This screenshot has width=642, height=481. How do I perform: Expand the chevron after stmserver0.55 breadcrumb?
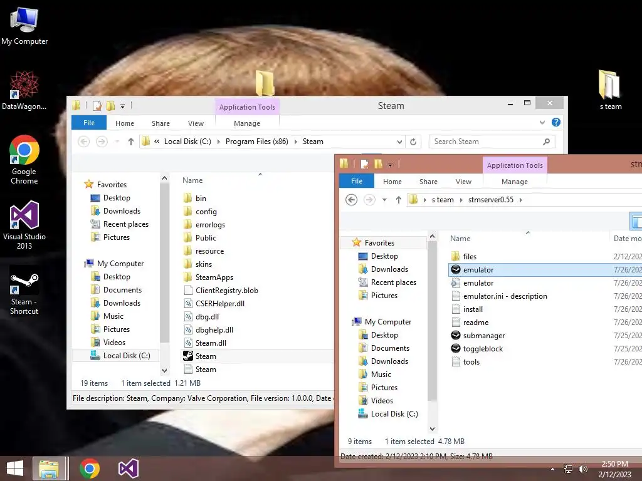[520, 200]
